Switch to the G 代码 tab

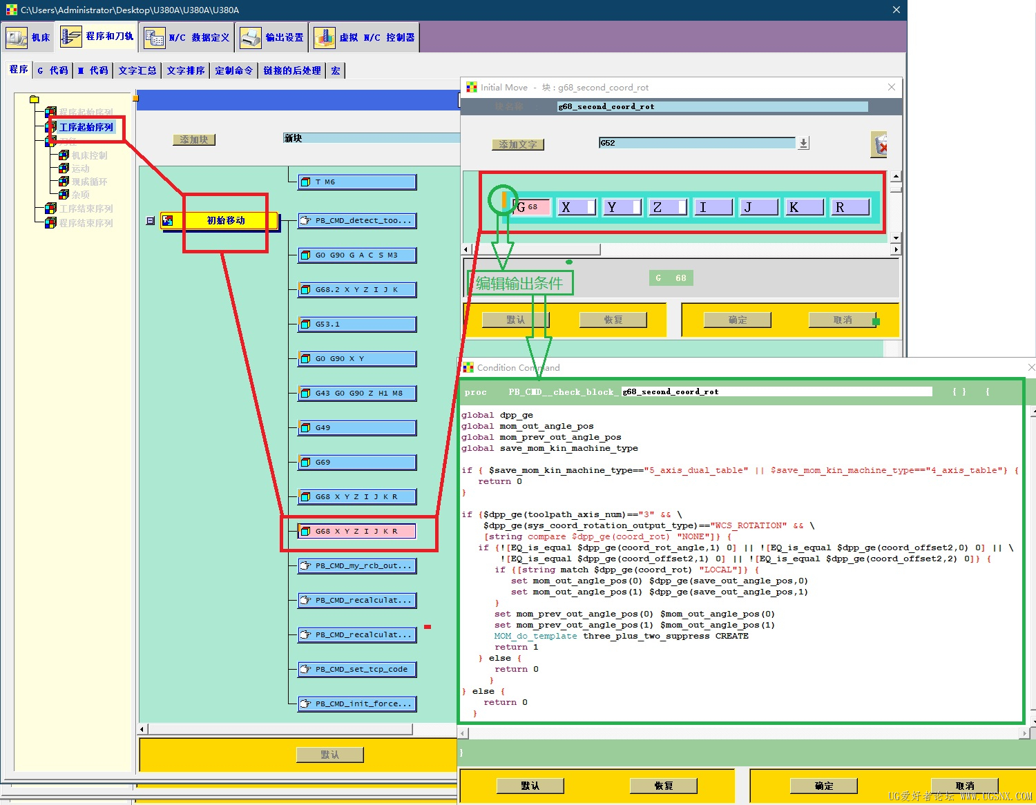[53, 70]
